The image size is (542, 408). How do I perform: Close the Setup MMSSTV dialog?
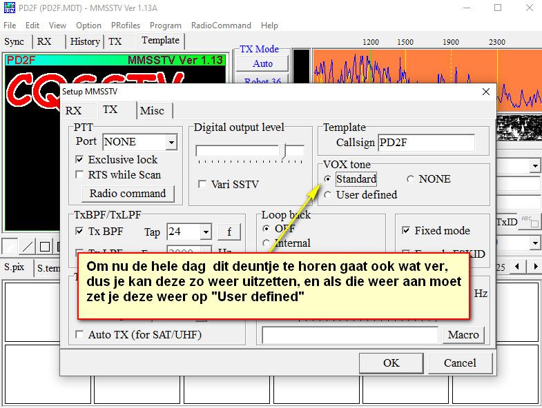(485, 92)
